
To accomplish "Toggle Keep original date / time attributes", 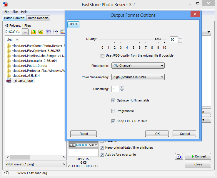I will click(x=102, y=148).
